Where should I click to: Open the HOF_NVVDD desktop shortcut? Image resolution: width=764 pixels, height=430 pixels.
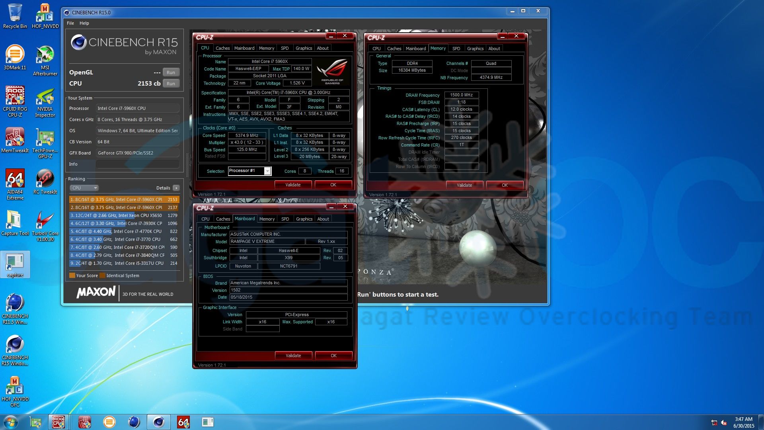coord(45,16)
